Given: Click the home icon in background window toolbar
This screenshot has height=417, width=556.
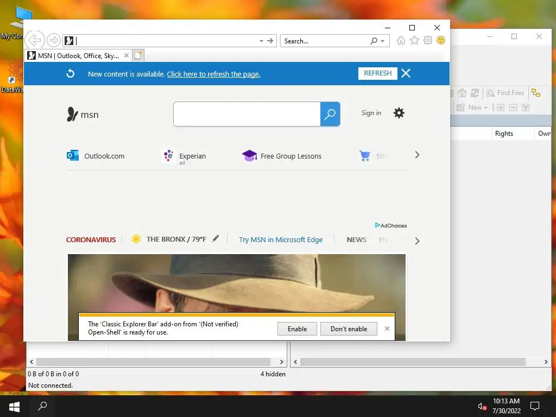Looking at the screenshot, I should (462, 93).
